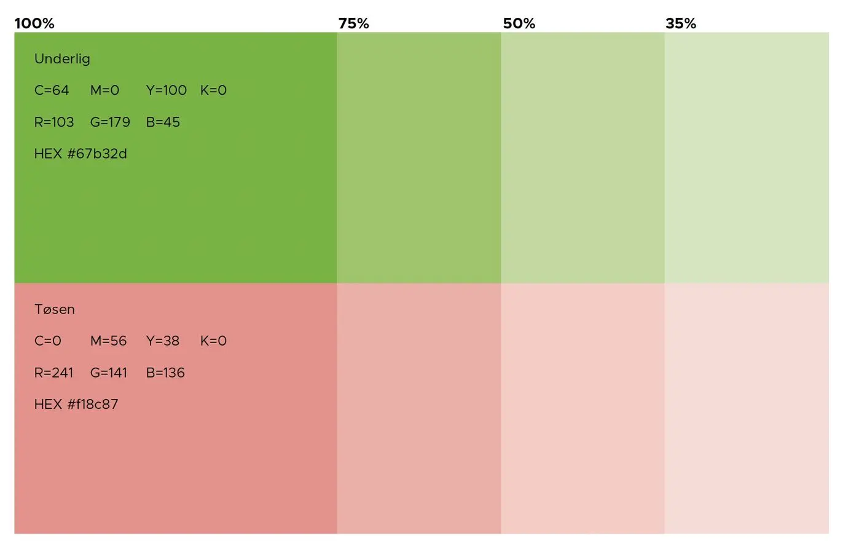Click the Y=100 yellow value
The image size is (843, 549).
click(167, 90)
